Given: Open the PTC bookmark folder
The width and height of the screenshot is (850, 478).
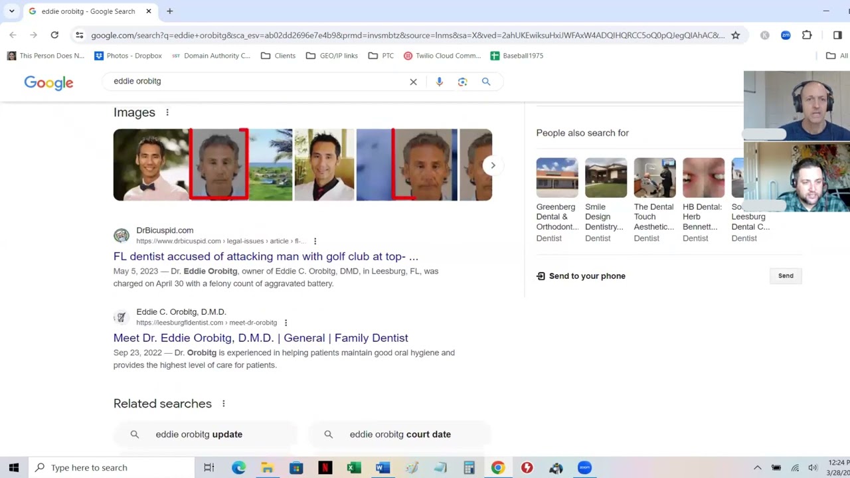Looking at the screenshot, I should pyautogui.click(x=381, y=56).
